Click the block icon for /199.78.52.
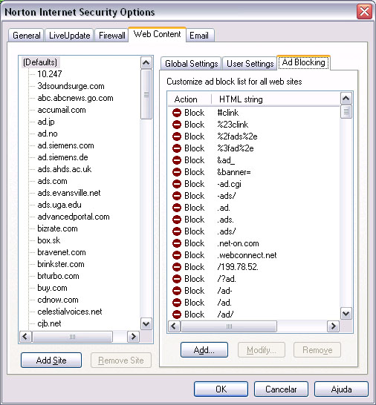 pos(177,267)
